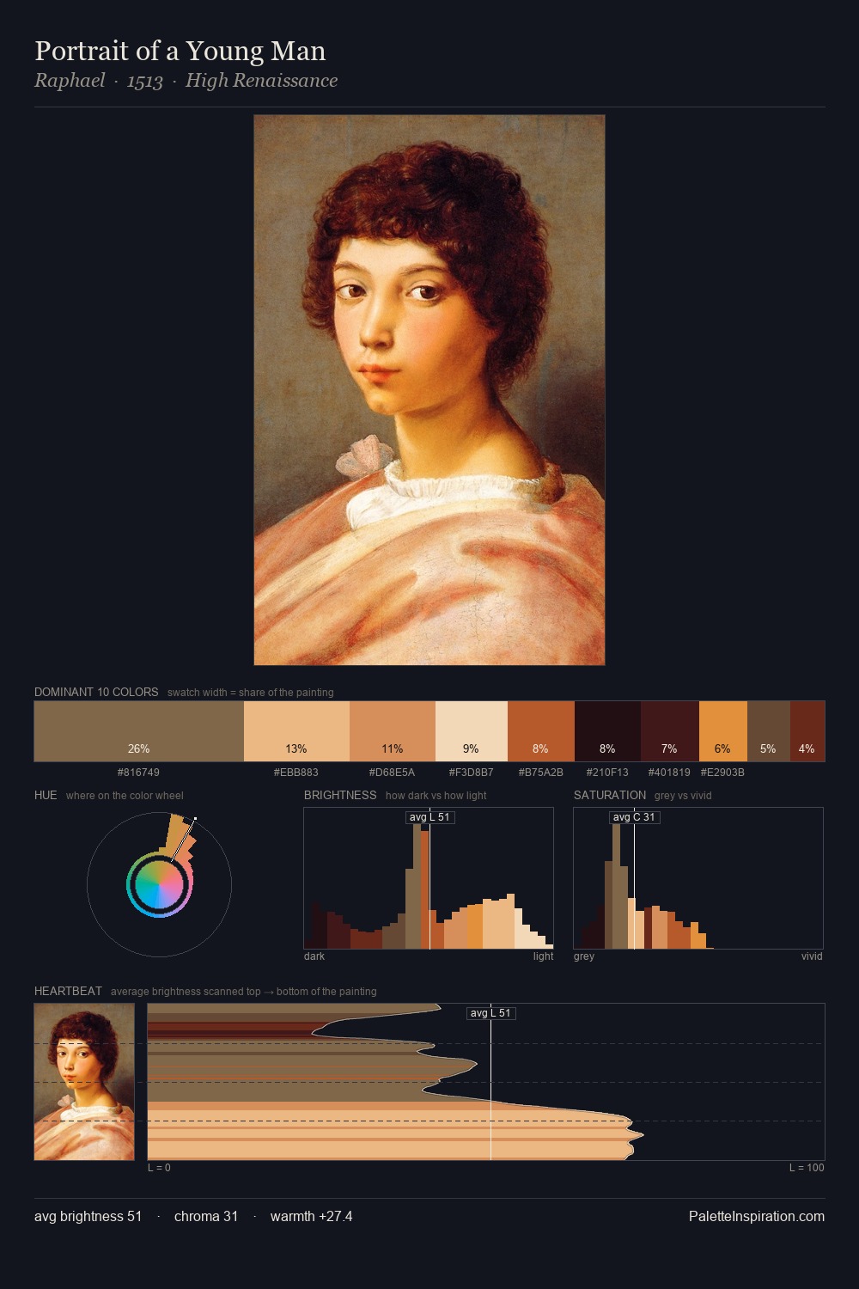Click the saturation histogram chart
This screenshot has width=859, height=1289.
coord(698,878)
